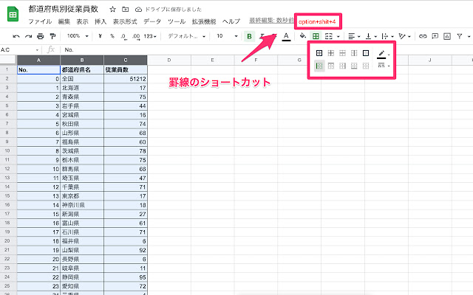Select cell with value 51212
This screenshot has width=473, height=295.
click(126, 79)
